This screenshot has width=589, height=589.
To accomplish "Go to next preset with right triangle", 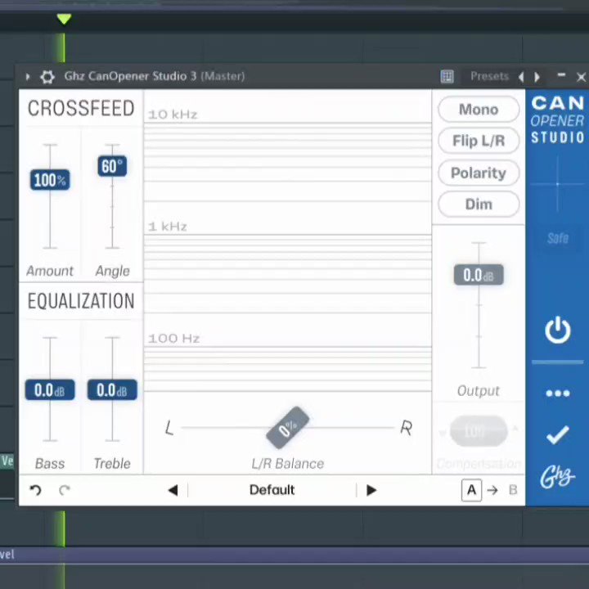I will [x=371, y=490].
